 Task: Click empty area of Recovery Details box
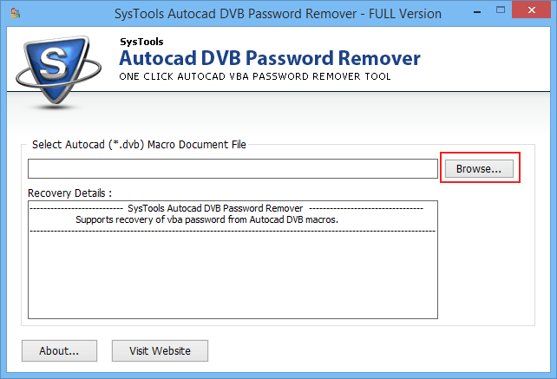coord(233,278)
